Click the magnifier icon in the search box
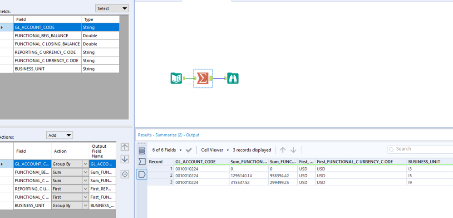 pos(391,150)
